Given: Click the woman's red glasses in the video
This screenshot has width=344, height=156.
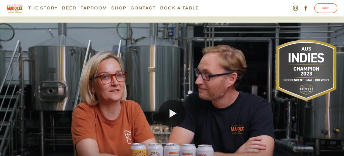Looking at the screenshot, I should [109, 78].
